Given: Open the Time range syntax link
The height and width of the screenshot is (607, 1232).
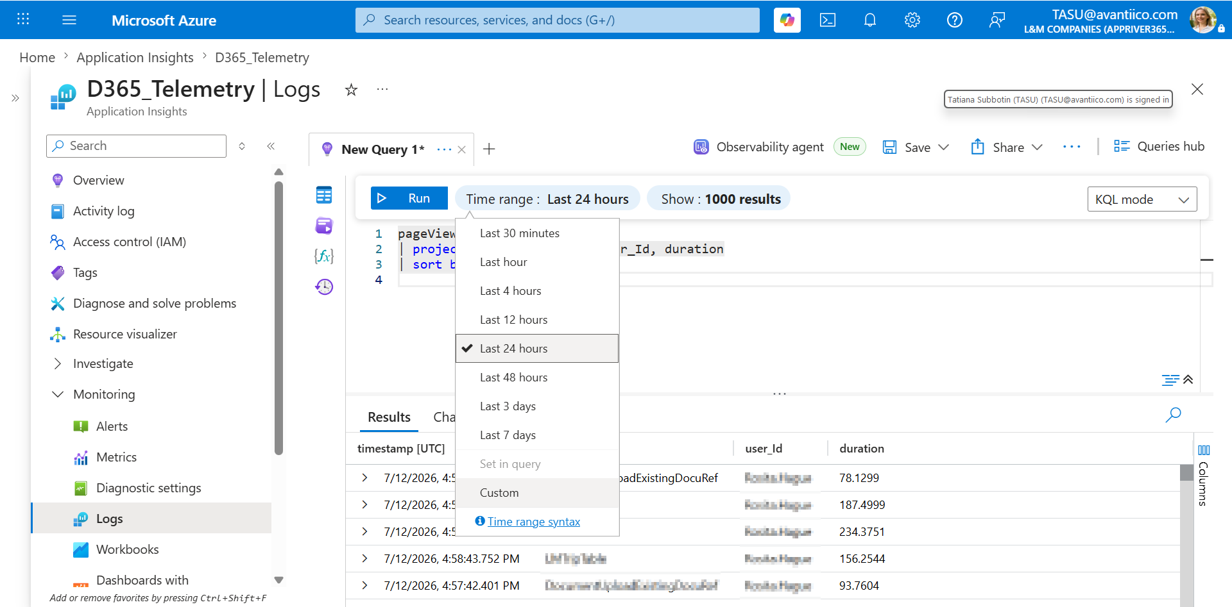Looking at the screenshot, I should pyautogui.click(x=533, y=522).
